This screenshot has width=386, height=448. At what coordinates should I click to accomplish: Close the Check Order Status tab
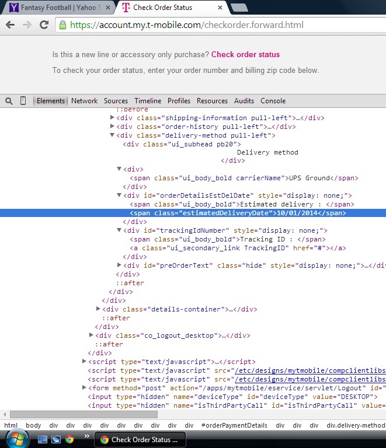(x=220, y=8)
